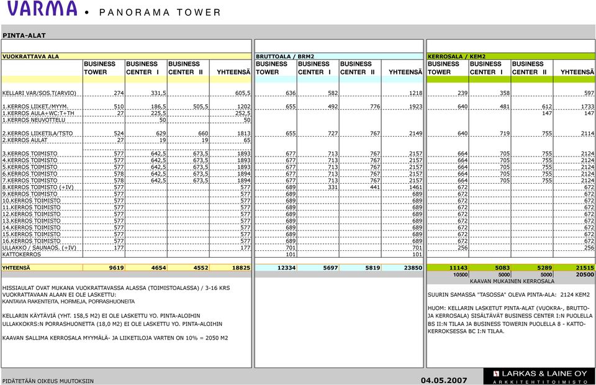Image resolution: width=596 pixels, height=385 pixels.
Task: Click the floor area total 11143
Action: (458, 268)
